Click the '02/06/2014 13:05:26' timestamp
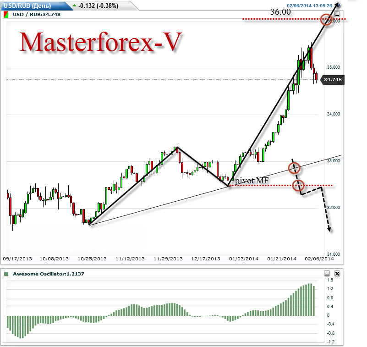367x347 pixels. coord(309,6)
